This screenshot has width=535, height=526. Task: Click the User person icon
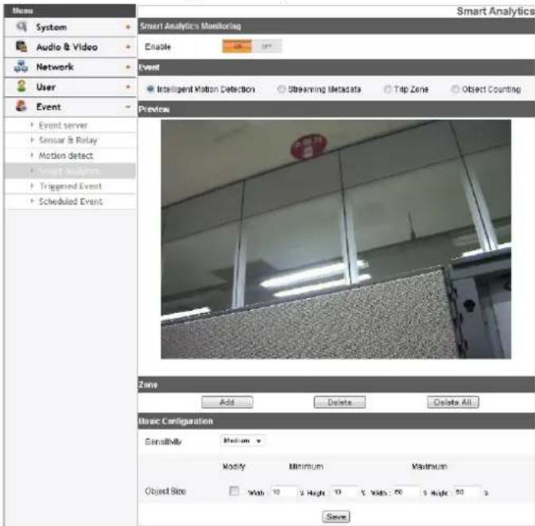pyautogui.click(x=21, y=86)
